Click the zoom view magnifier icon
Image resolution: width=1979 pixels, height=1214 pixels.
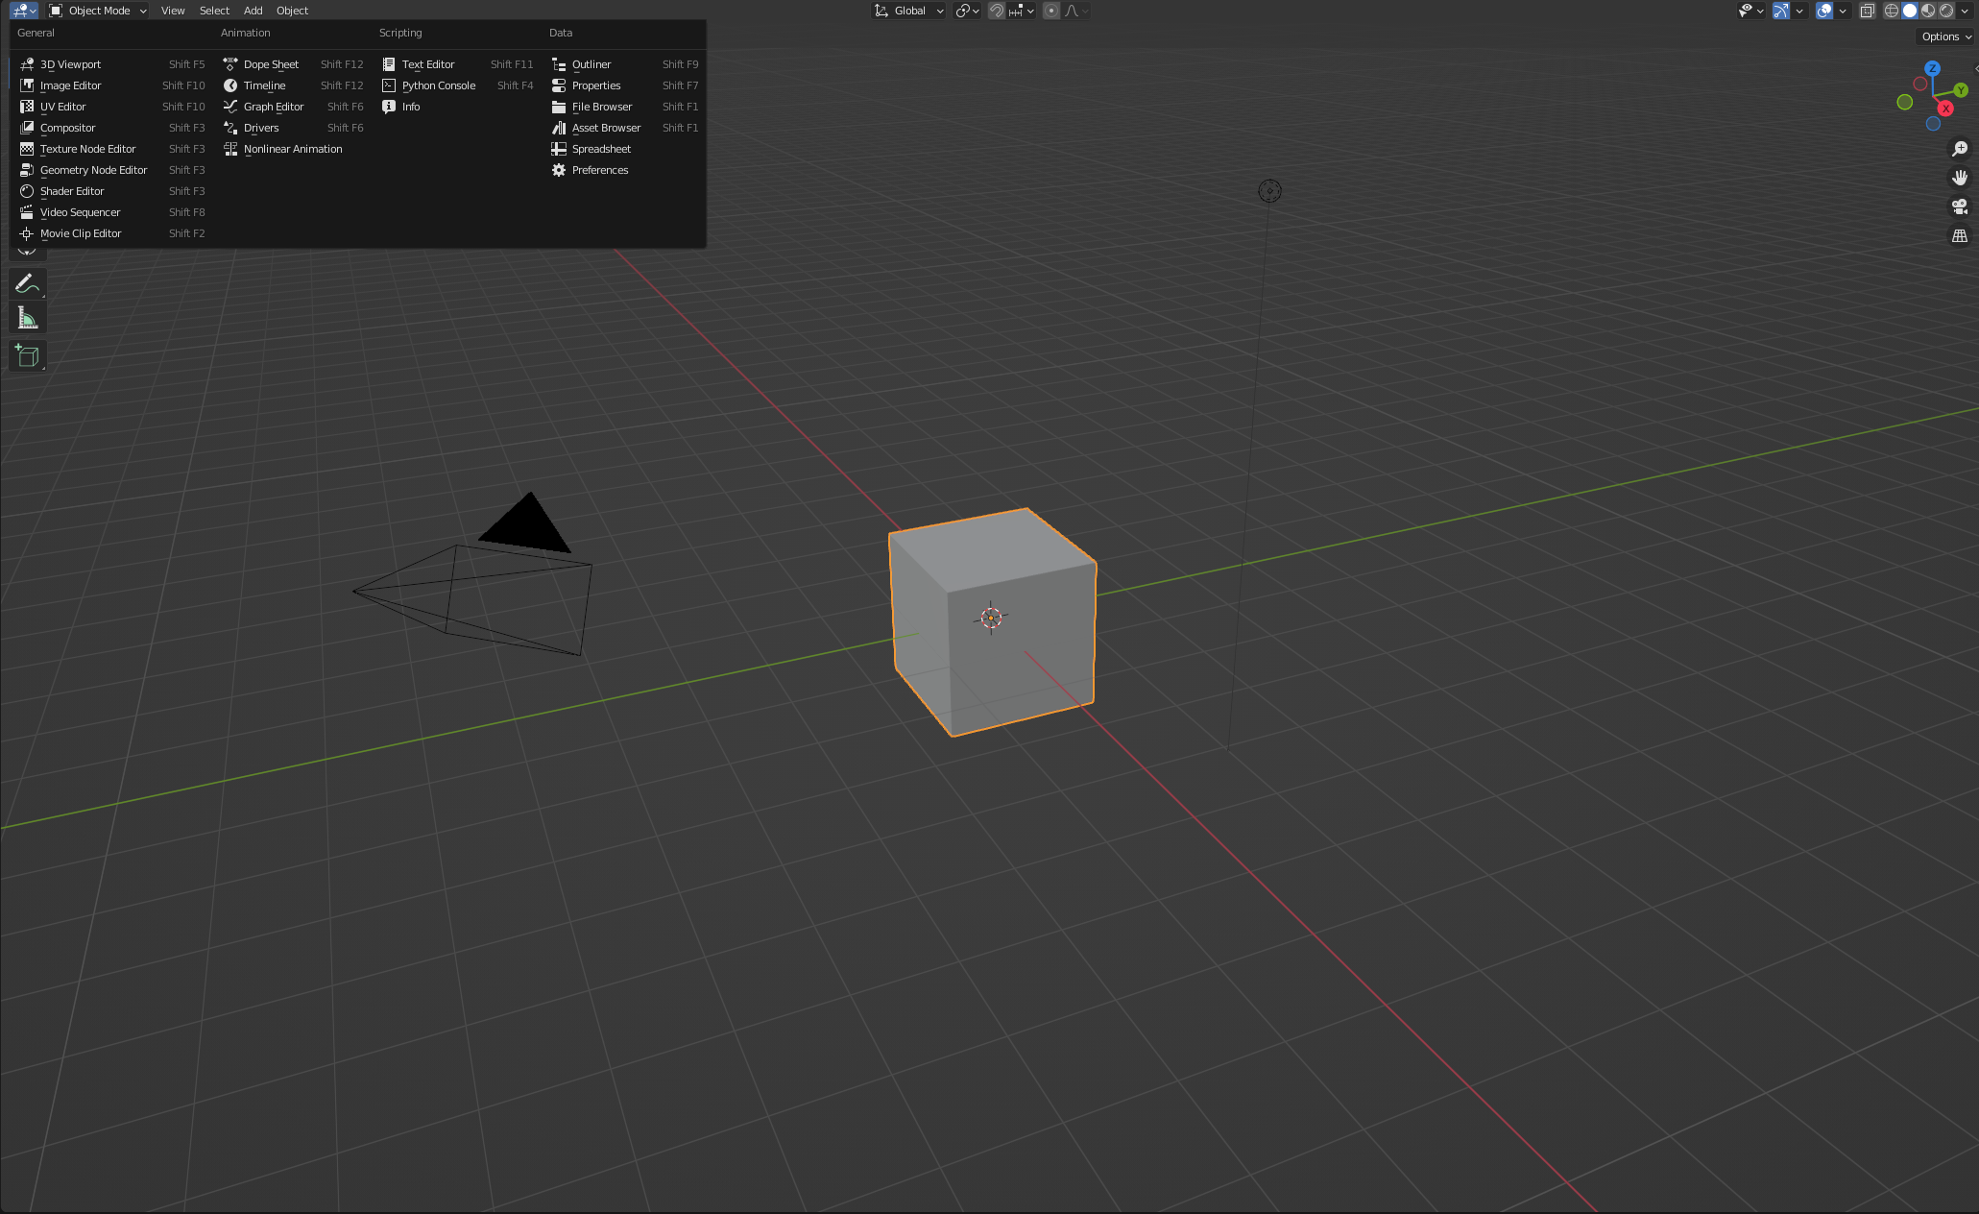click(1960, 149)
